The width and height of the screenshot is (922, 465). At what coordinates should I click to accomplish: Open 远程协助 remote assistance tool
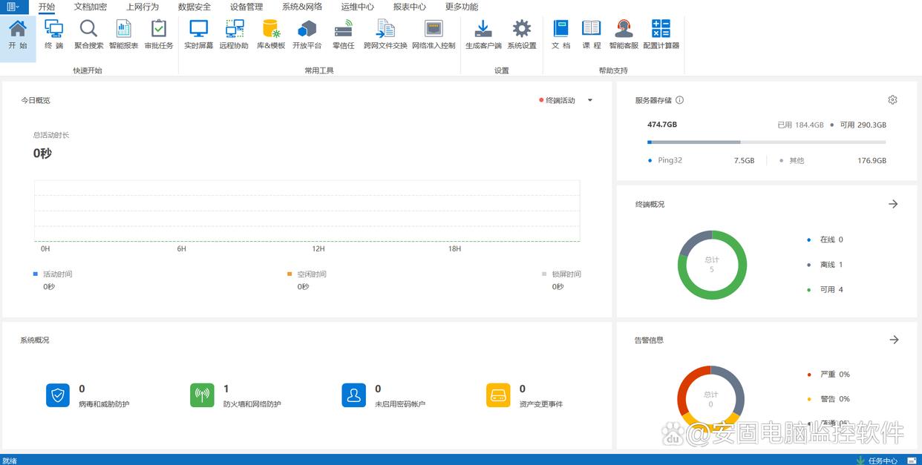pos(234,34)
